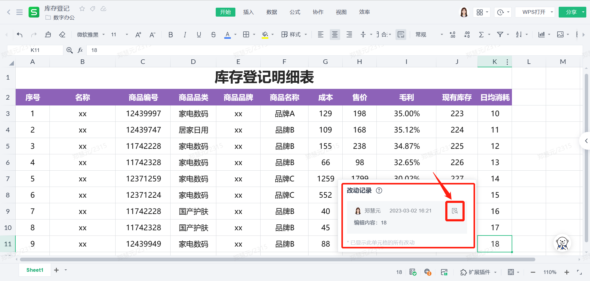Redo the last undone action

[x=34, y=34]
